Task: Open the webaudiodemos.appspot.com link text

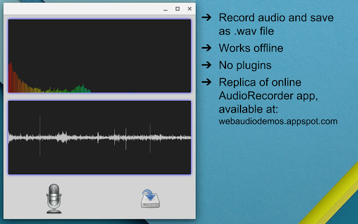Action: pyautogui.click(x=278, y=122)
